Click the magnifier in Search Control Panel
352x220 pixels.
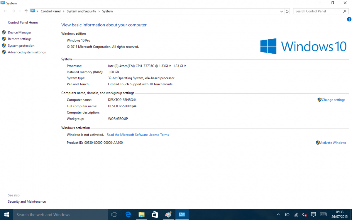pos(345,11)
